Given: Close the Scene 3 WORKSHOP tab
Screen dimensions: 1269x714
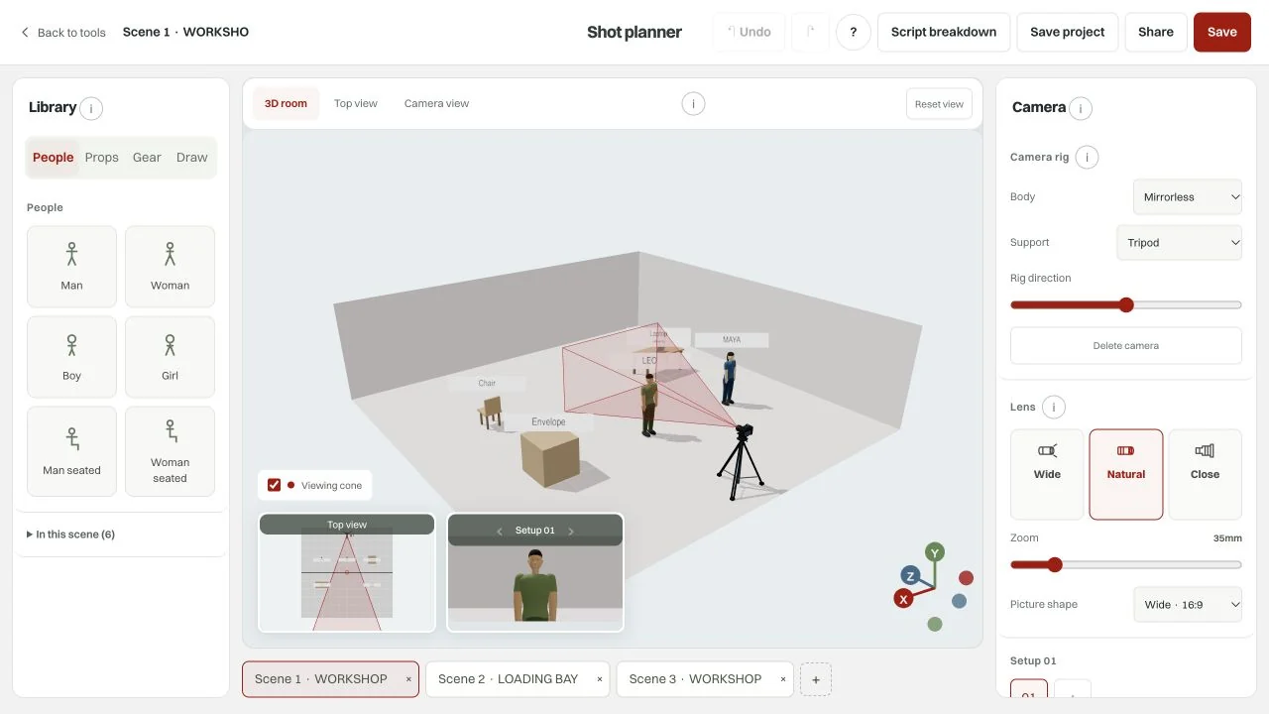Looking at the screenshot, I should [782, 679].
